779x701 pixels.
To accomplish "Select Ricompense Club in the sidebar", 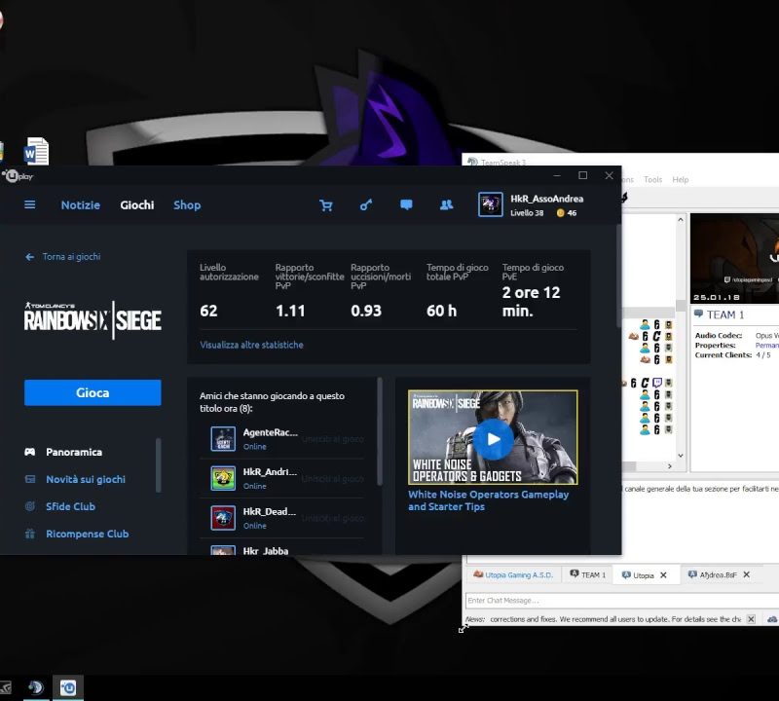I will [88, 535].
